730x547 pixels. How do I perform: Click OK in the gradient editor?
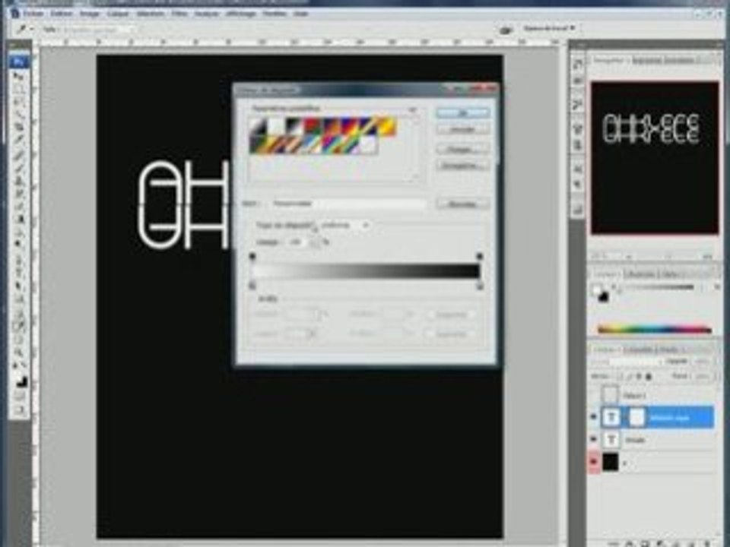click(463, 112)
